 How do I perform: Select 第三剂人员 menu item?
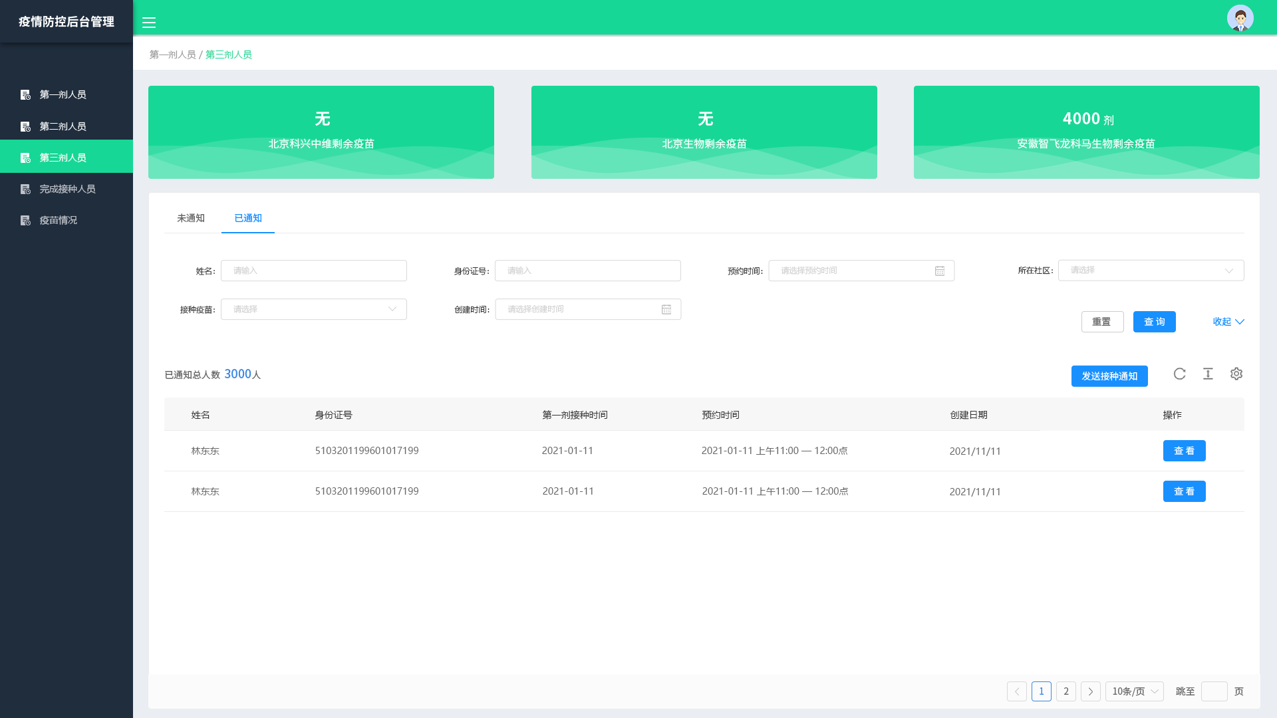tap(67, 158)
